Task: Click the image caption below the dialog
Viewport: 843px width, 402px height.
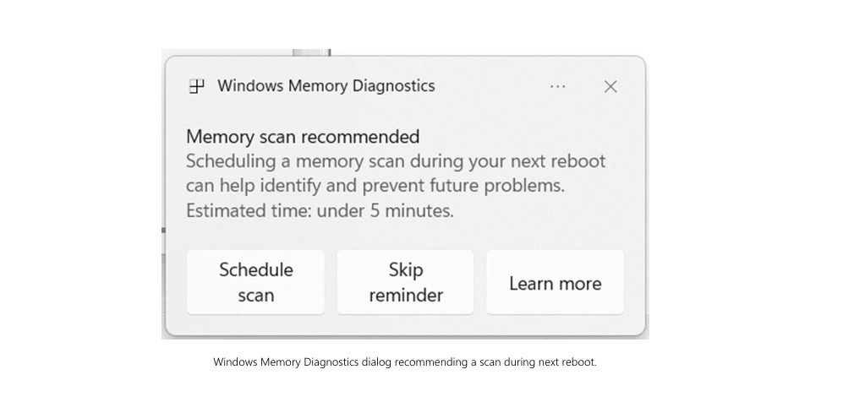Action: (405, 362)
